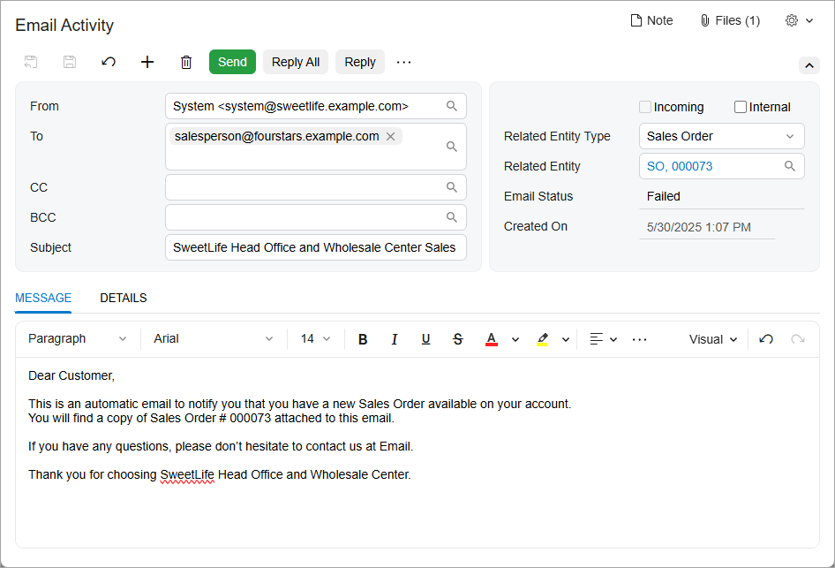Click the Failed email status value
The width and height of the screenshot is (835, 568).
[664, 196]
